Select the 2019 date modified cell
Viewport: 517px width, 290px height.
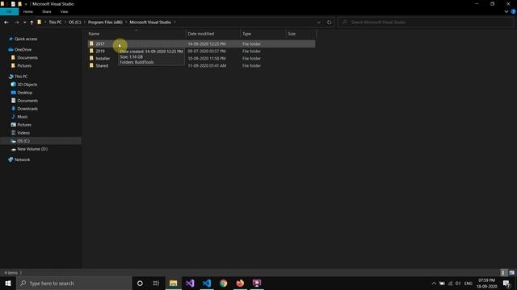(207, 52)
